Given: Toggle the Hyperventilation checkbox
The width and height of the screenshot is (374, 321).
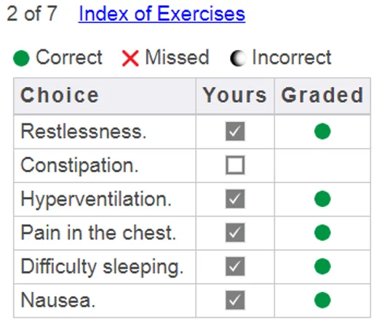Looking at the screenshot, I should (x=235, y=199).
